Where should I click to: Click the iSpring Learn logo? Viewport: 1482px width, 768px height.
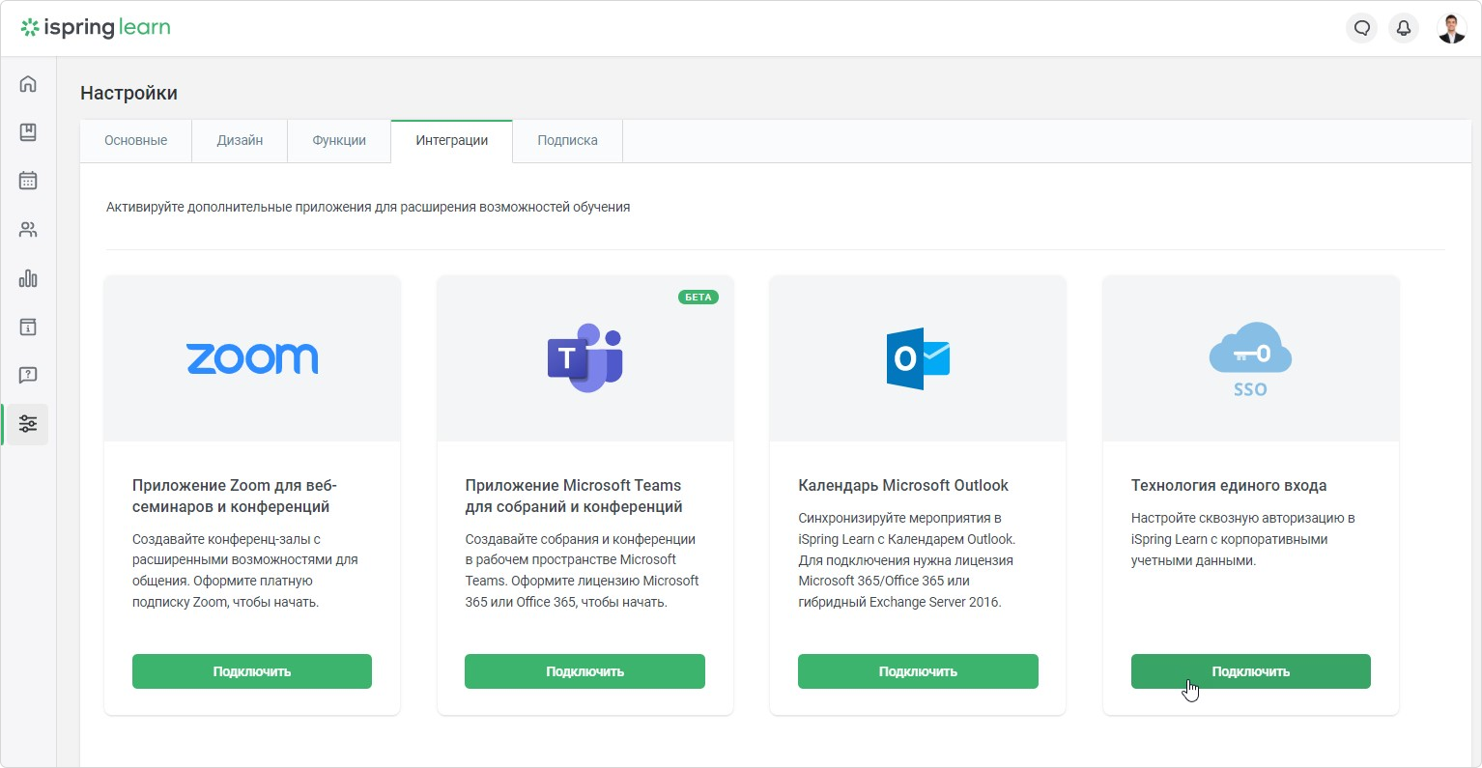point(96,28)
